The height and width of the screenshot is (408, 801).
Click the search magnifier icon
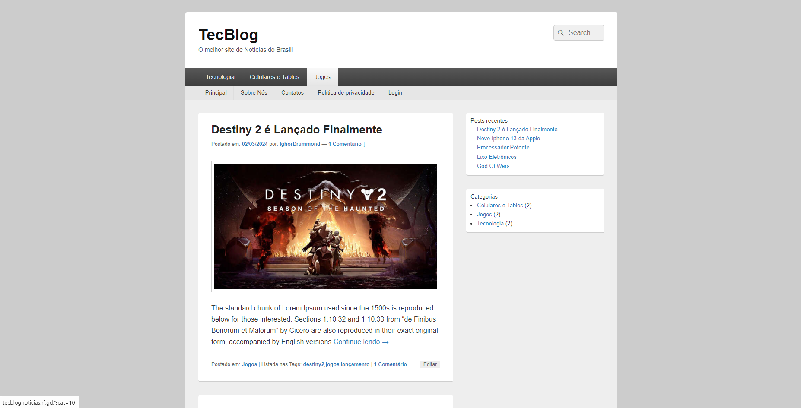pyautogui.click(x=561, y=33)
